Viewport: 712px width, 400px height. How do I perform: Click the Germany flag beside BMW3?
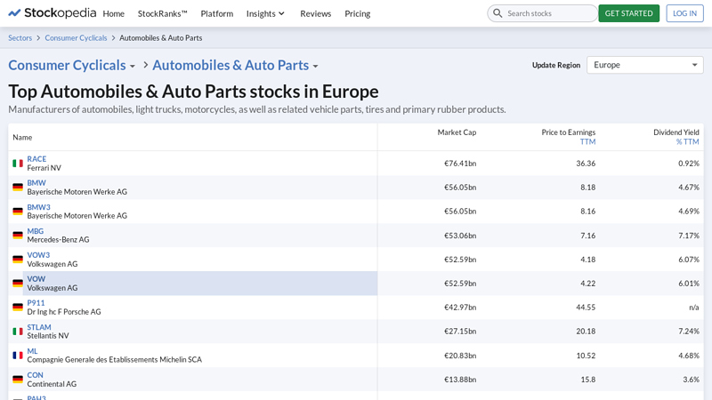point(18,212)
